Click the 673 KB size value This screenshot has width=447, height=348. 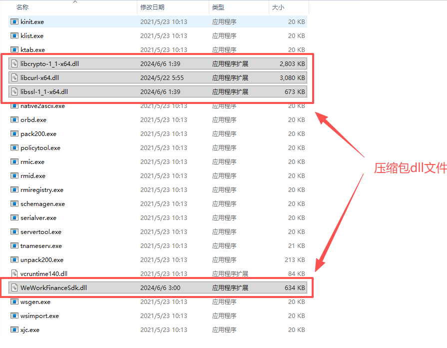click(x=295, y=91)
